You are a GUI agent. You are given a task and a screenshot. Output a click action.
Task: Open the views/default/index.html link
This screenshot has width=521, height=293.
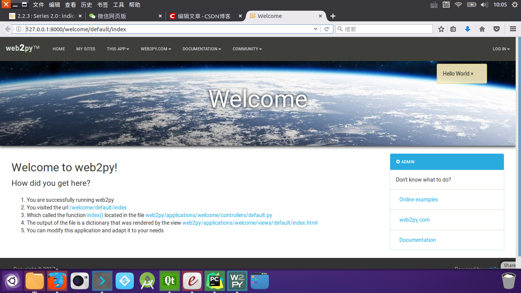point(250,223)
